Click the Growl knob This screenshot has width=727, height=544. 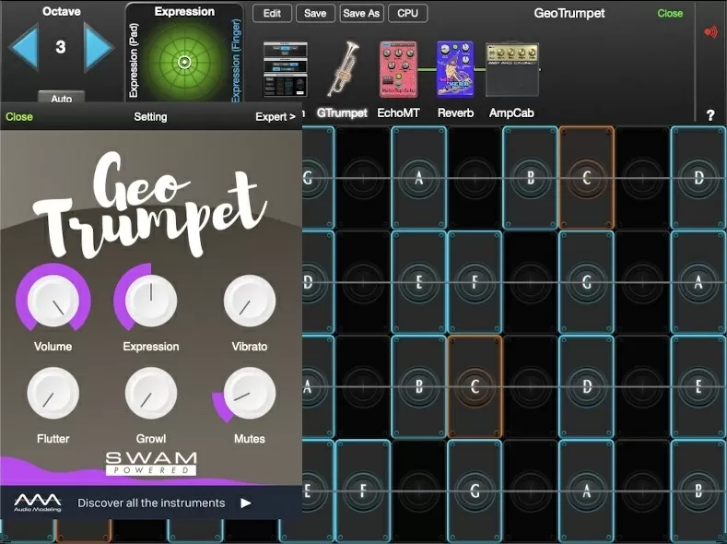click(x=151, y=393)
